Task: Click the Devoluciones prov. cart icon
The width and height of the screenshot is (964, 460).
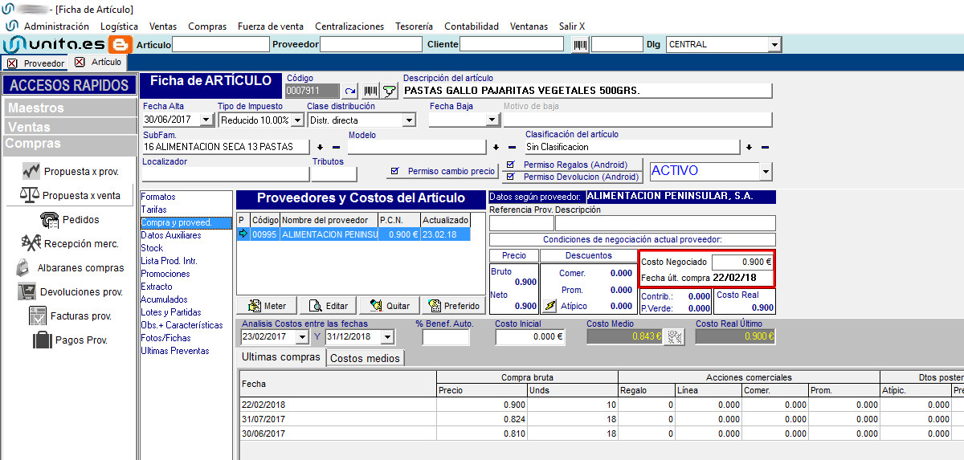Action: click(x=27, y=291)
